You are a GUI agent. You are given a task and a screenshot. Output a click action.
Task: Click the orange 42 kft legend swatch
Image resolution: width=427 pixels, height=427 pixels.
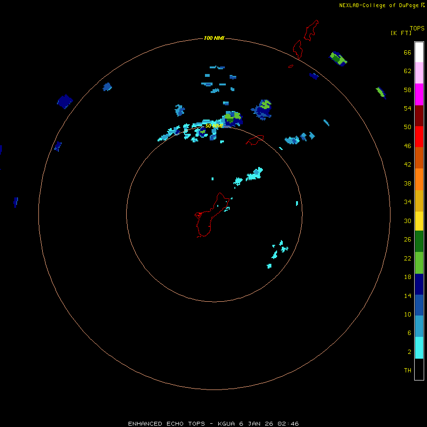click(x=419, y=179)
